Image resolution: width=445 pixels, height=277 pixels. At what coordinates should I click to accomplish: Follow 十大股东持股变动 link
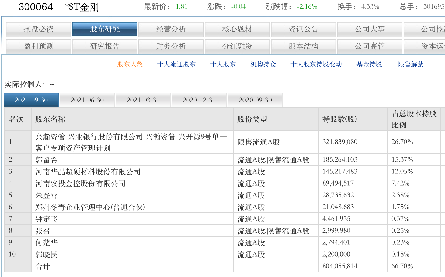(316, 64)
